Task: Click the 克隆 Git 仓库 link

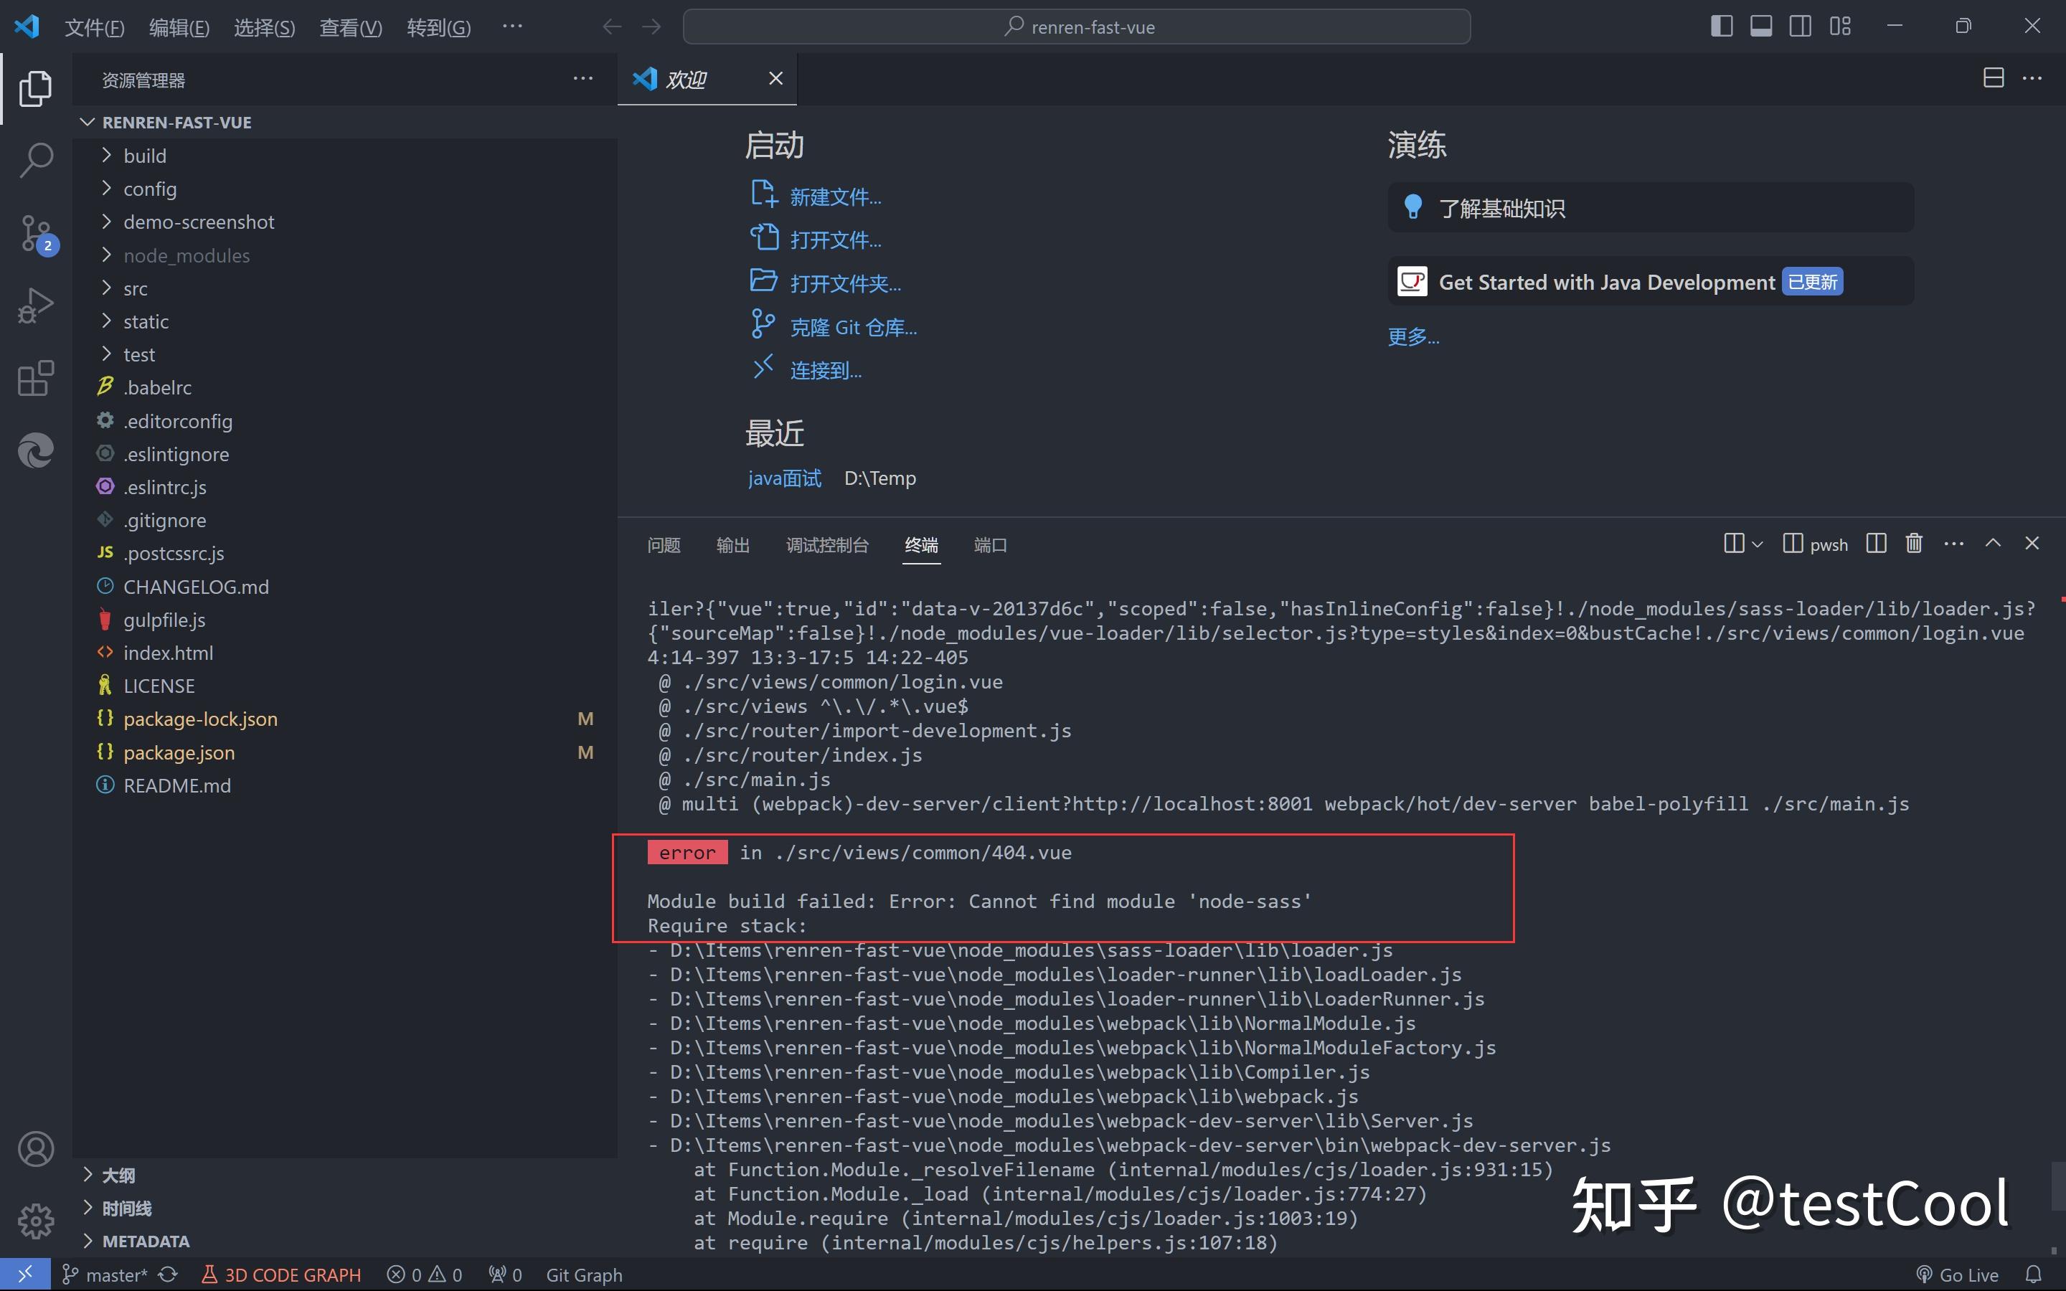Action: click(853, 326)
